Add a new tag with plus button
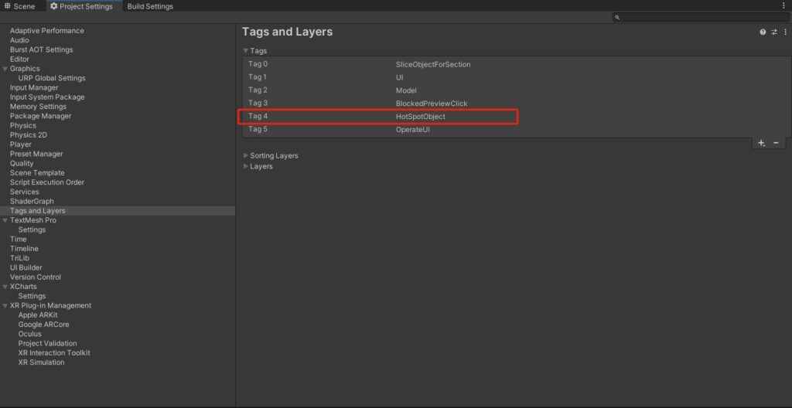792x408 pixels. (x=761, y=143)
